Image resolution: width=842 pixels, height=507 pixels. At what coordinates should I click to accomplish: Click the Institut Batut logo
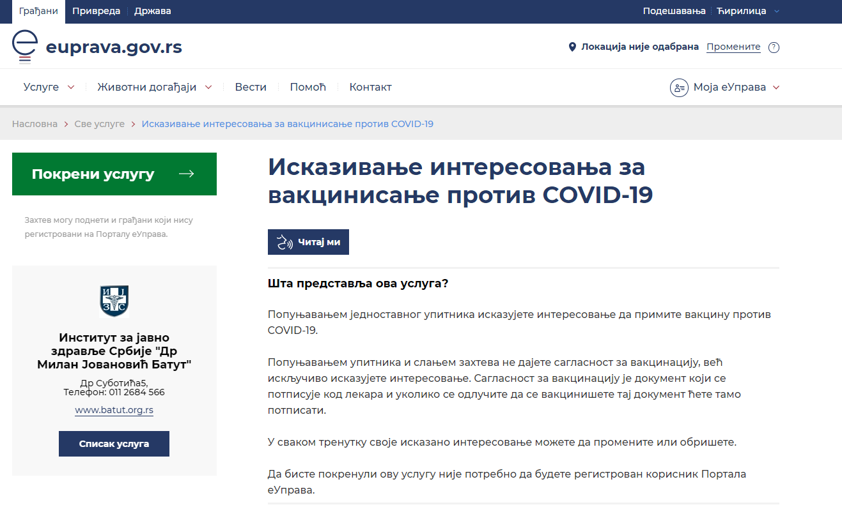[114, 301]
